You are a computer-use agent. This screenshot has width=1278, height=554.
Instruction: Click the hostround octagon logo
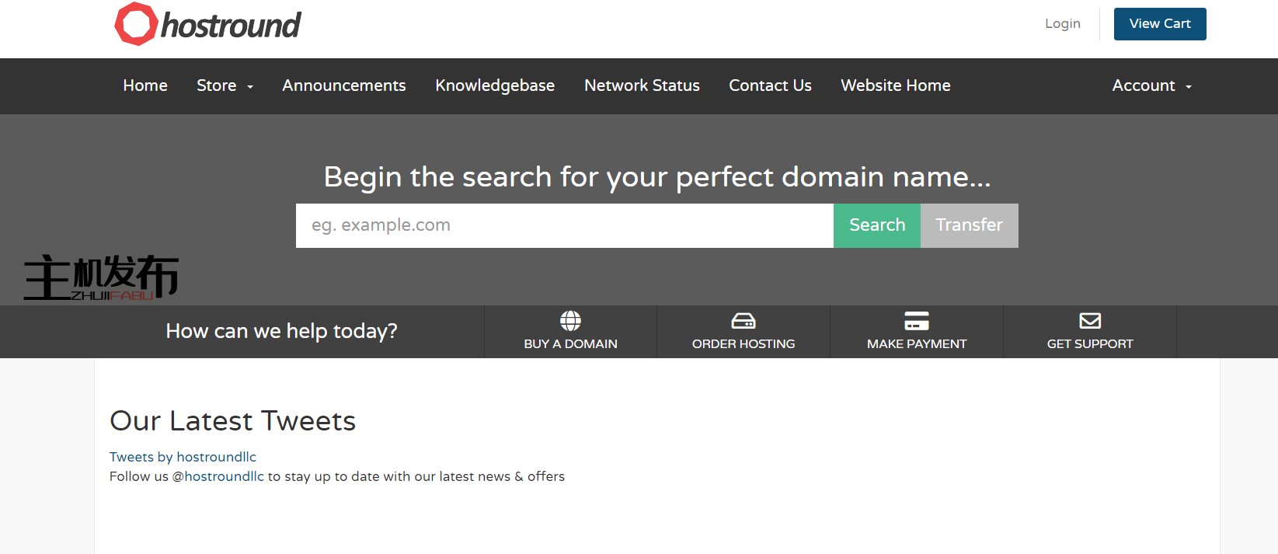137,24
